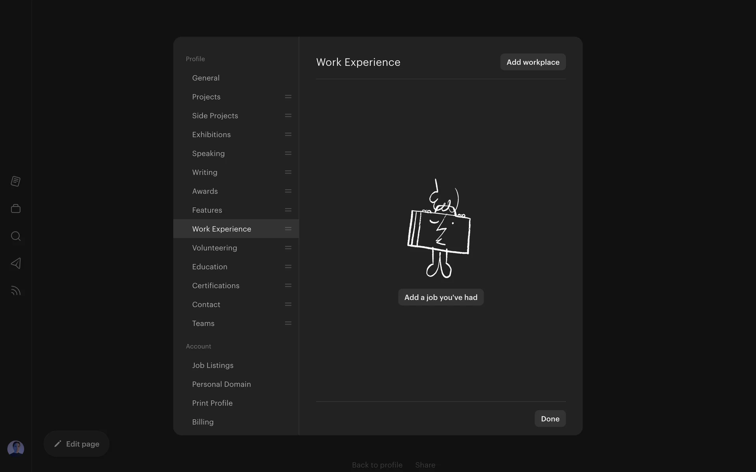Click the reorder handle beside Education
756x472 pixels.
tap(288, 267)
